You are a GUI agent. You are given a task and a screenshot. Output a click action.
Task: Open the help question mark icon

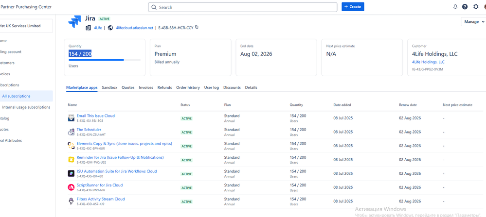[465, 7]
